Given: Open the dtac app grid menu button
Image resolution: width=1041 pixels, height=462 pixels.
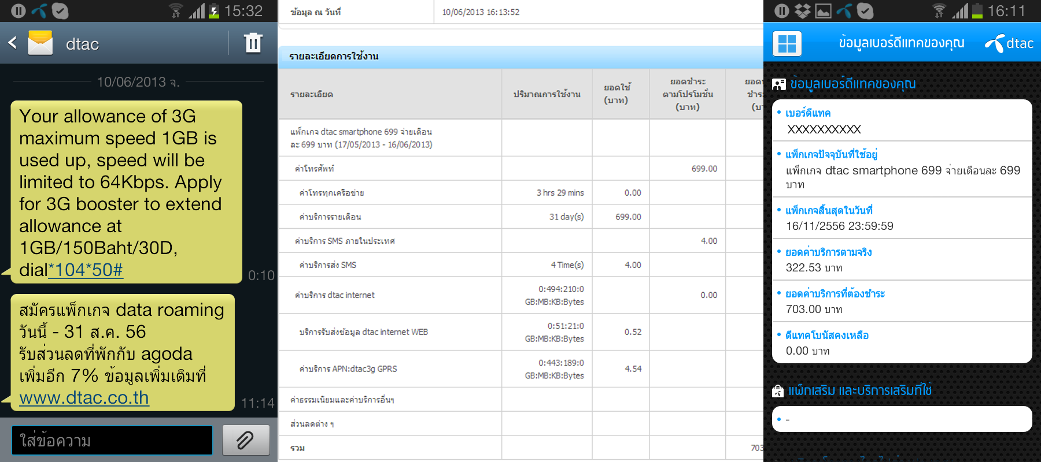Looking at the screenshot, I should coord(787,43).
